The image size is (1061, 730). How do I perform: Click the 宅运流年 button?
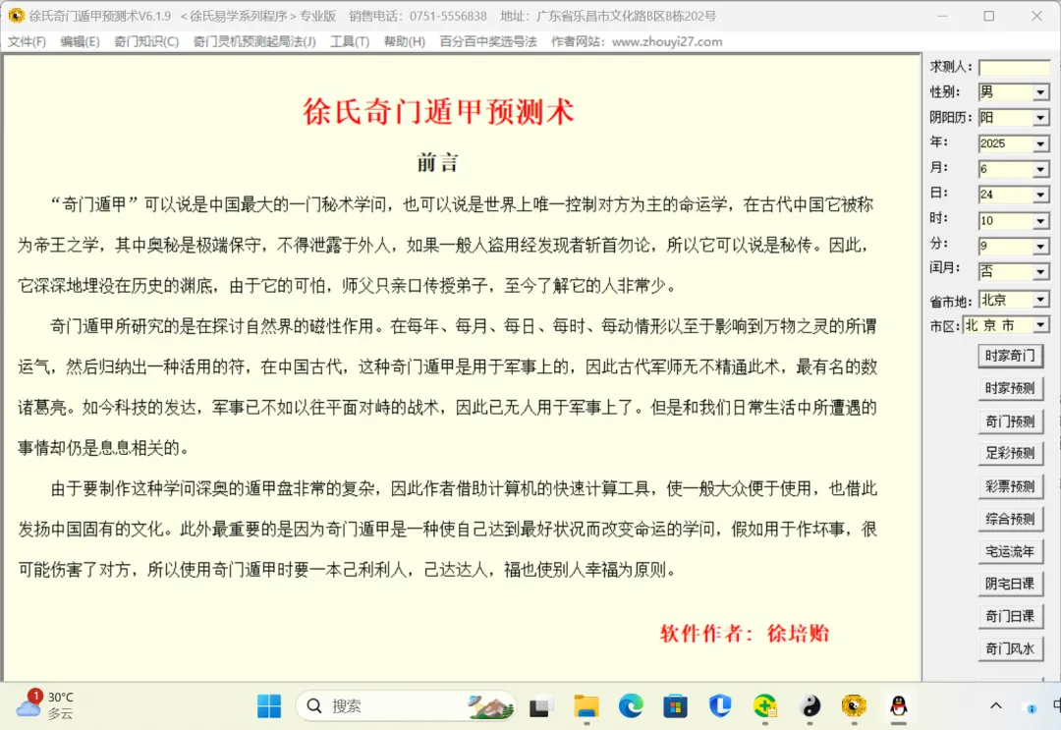(x=1010, y=551)
